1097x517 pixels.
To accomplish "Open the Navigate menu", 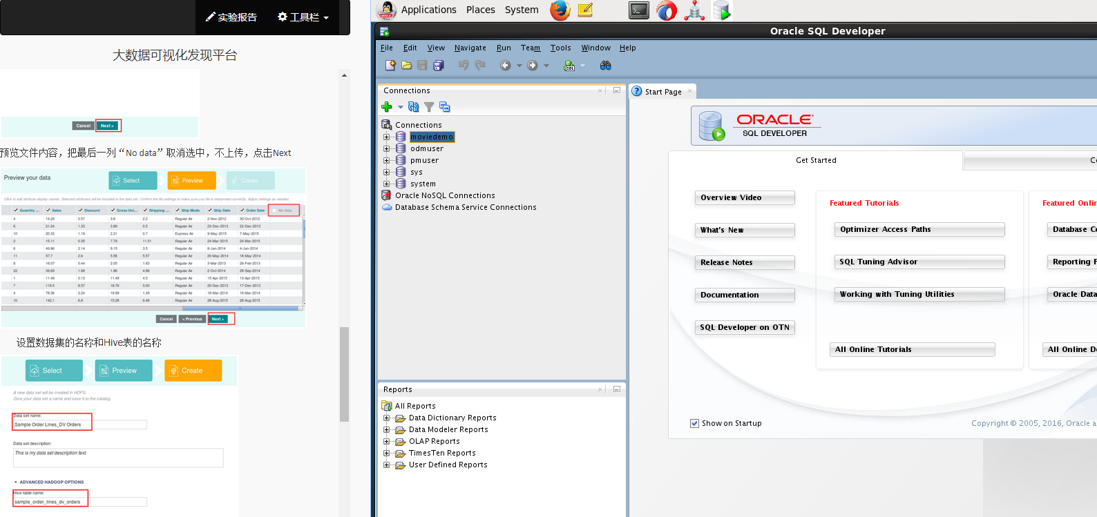I will point(470,48).
